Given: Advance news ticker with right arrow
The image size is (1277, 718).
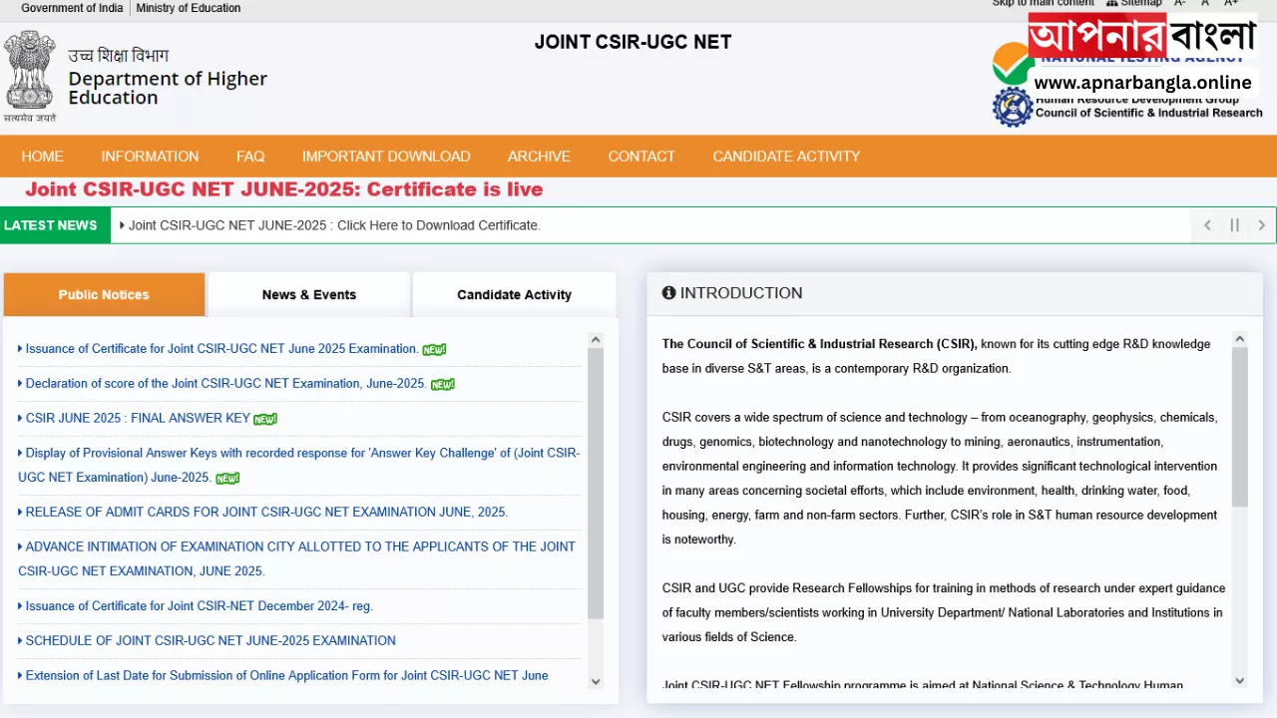Looking at the screenshot, I should 1261,225.
